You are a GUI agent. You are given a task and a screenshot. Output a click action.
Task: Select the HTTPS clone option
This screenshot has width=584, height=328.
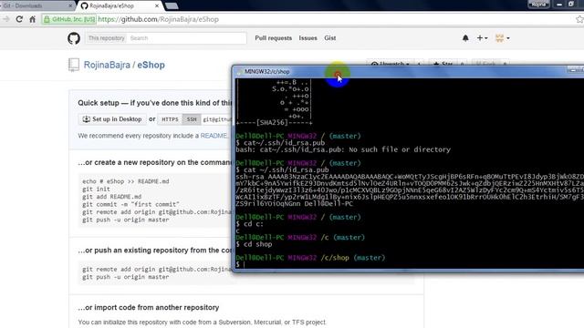pos(170,119)
